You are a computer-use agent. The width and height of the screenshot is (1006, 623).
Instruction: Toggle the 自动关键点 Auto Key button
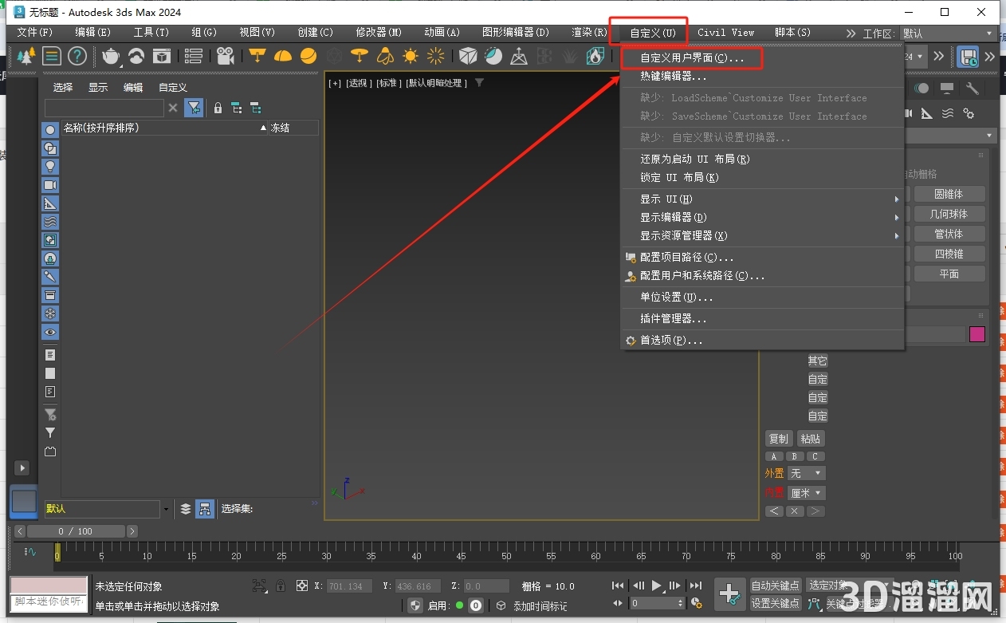point(775,585)
